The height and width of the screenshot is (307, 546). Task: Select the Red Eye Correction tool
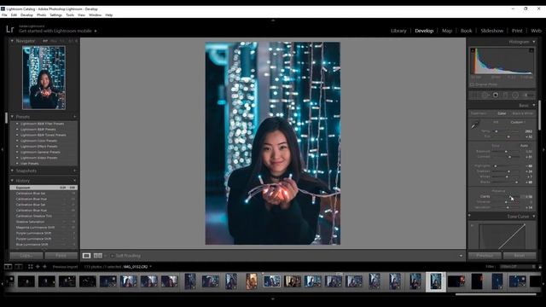495,95
